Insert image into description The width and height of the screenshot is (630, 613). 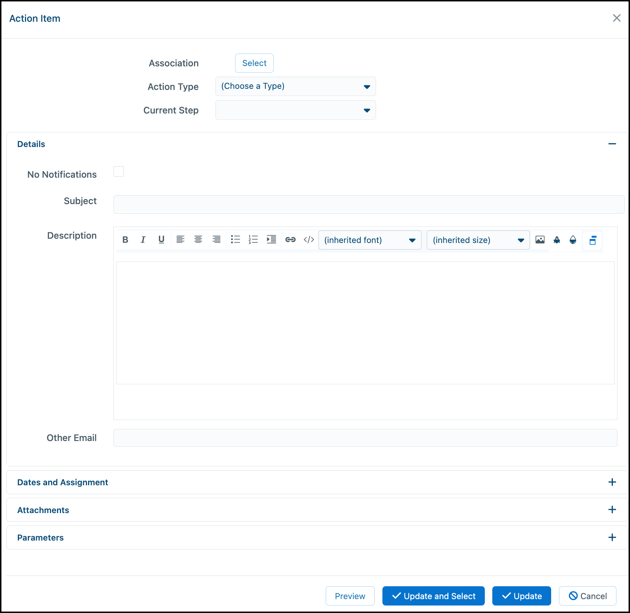540,240
